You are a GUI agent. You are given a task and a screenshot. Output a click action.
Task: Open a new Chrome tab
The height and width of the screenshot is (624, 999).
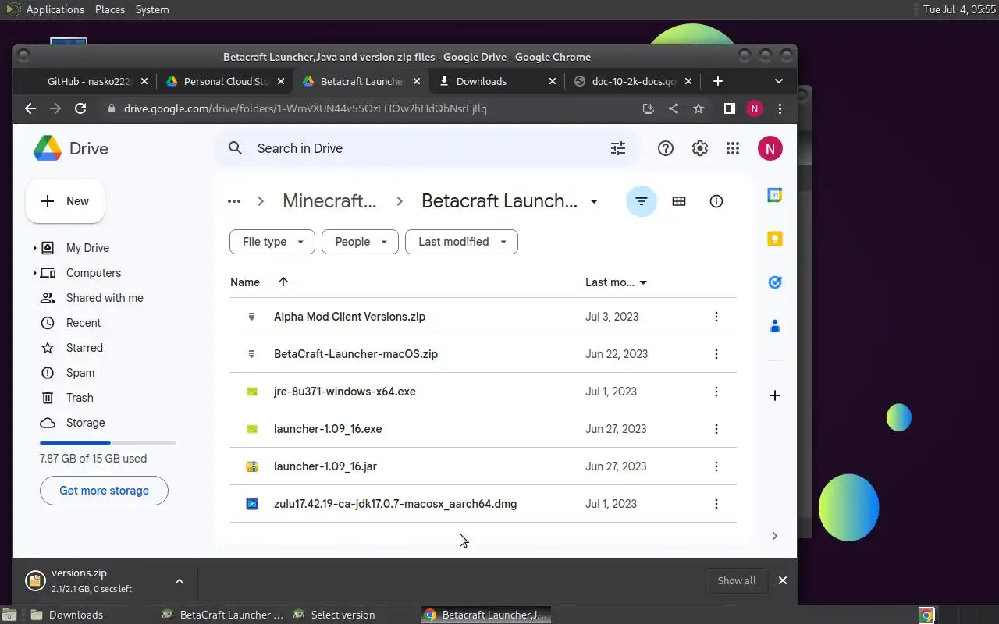pyautogui.click(x=718, y=81)
